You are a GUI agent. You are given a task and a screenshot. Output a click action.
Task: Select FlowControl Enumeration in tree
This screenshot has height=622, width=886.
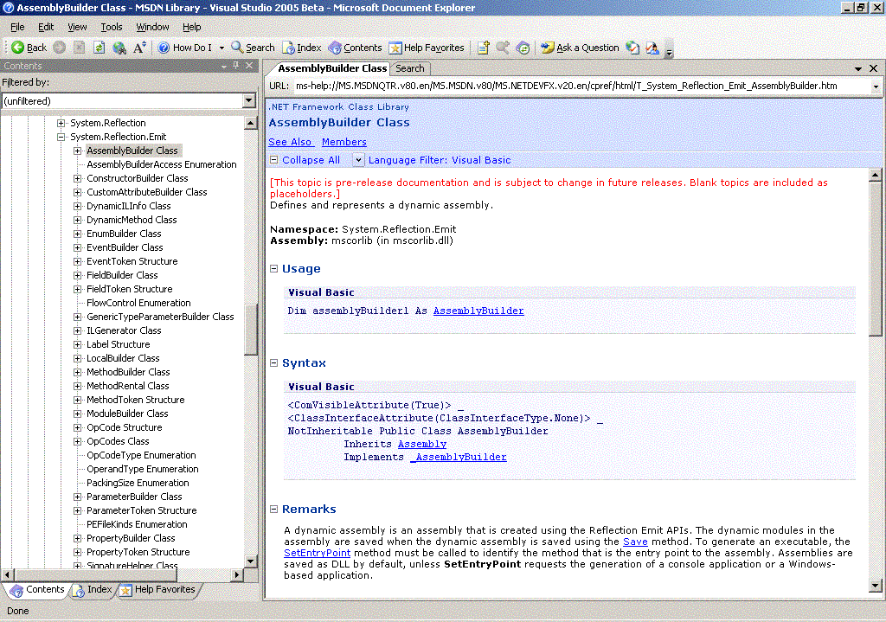point(138,303)
